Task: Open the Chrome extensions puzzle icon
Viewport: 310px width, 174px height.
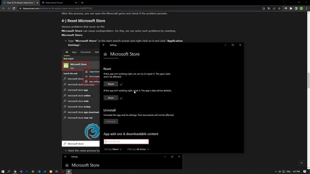Action: [x=291, y=9]
